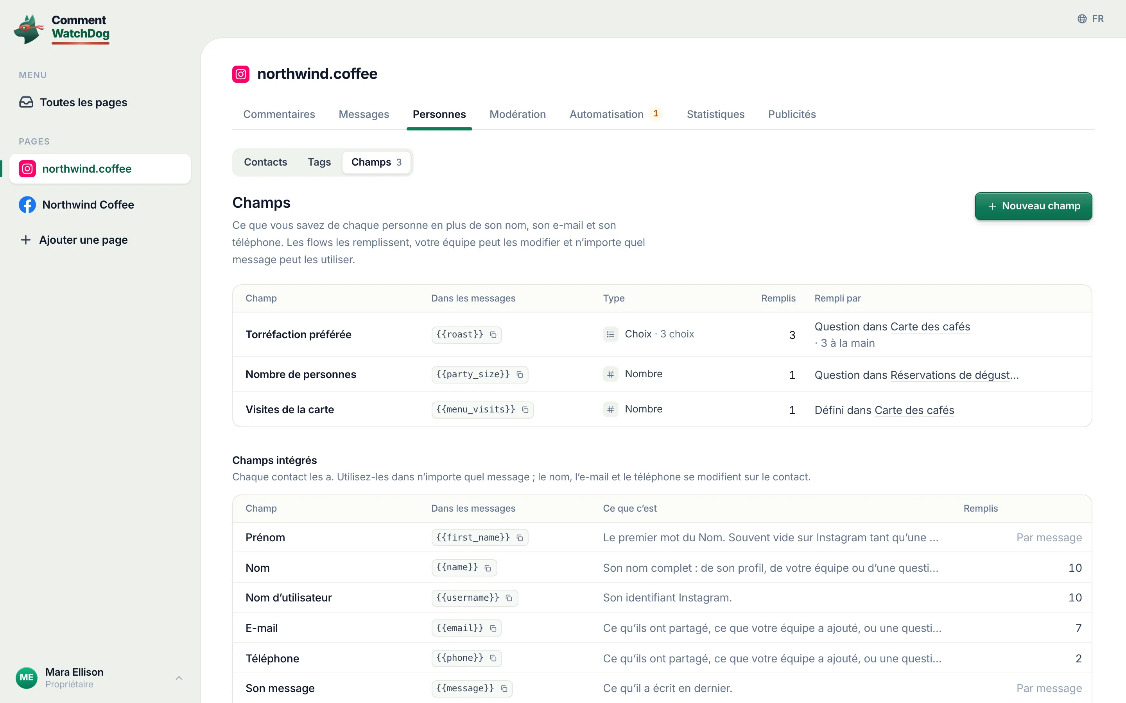Copy the {{username}} variable

509,598
